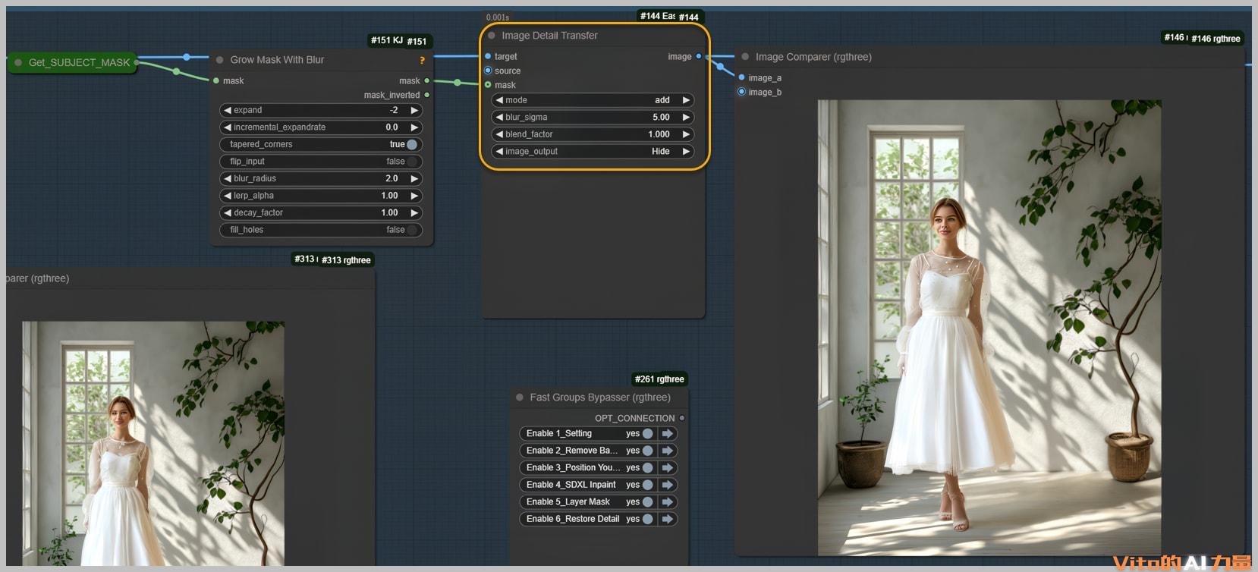Screen dimensions: 1258x572
Task: Decrease blend_factor using left arrow
Action: point(499,134)
